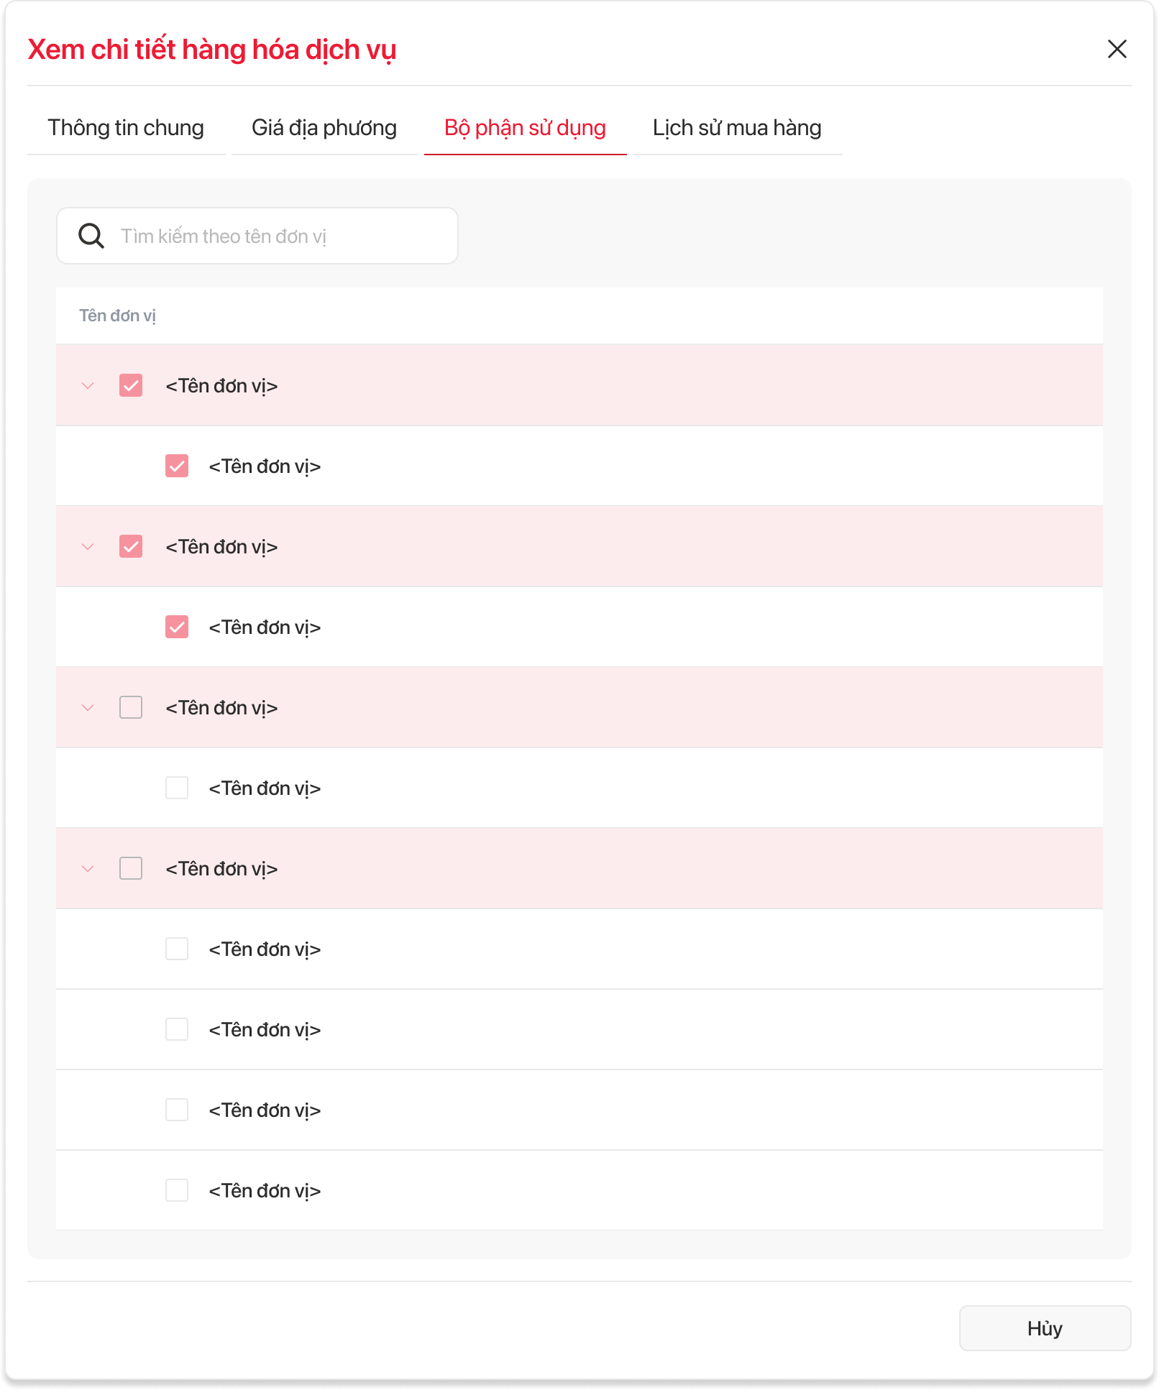
Task: Check the third top-level unit checkbox
Action: tap(131, 708)
